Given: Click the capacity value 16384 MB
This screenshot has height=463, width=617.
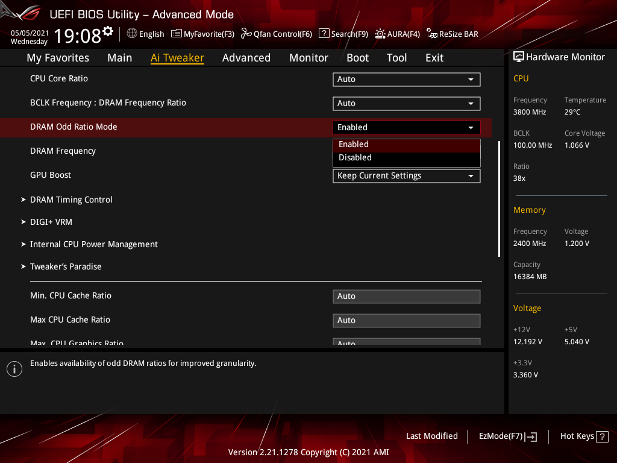Looking at the screenshot, I should click(530, 277).
